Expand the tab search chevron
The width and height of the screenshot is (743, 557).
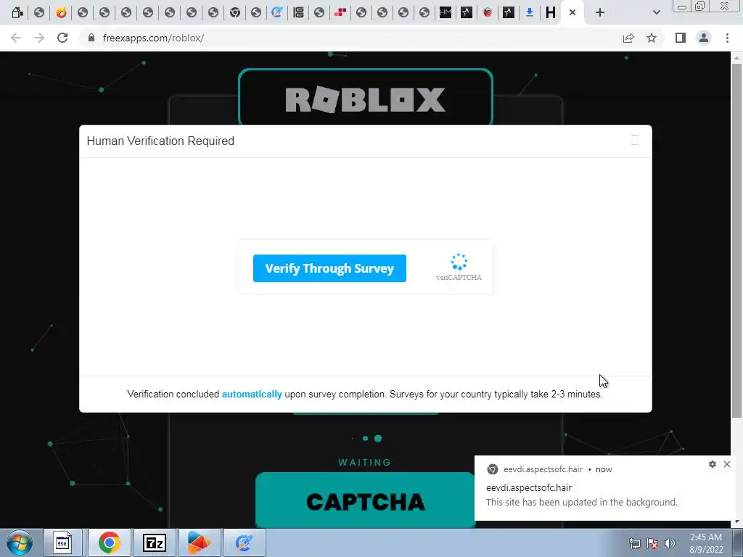click(x=656, y=12)
